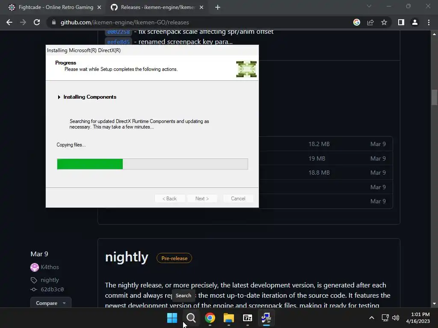Share this page via share icon
The image size is (438, 328).
pos(370,22)
